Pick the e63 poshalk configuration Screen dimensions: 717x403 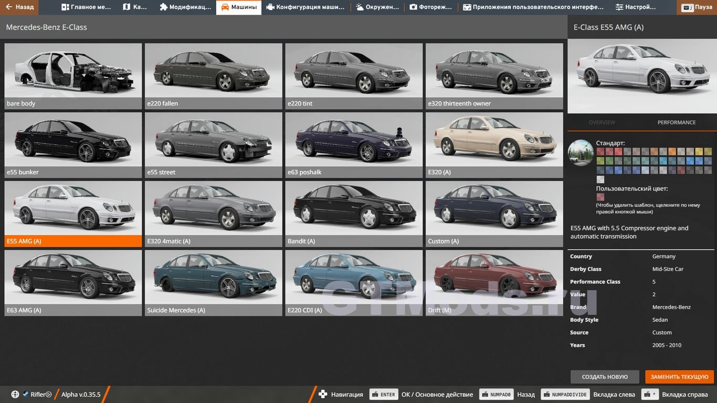point(354,145)
